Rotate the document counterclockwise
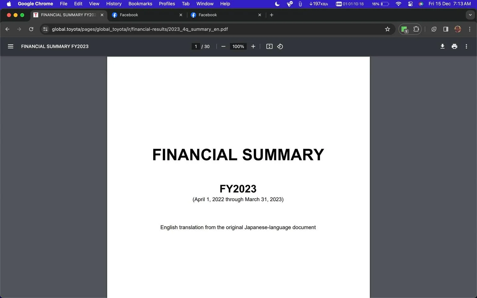The width and height of the screenshot is (477, 298). pos(280,46)
